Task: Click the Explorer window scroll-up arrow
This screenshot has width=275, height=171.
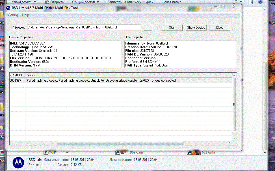Action: 265,9
